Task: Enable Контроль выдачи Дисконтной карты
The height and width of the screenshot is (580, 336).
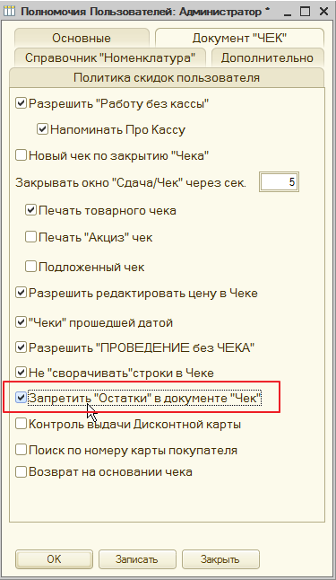Action: click(x=21, y=424)
